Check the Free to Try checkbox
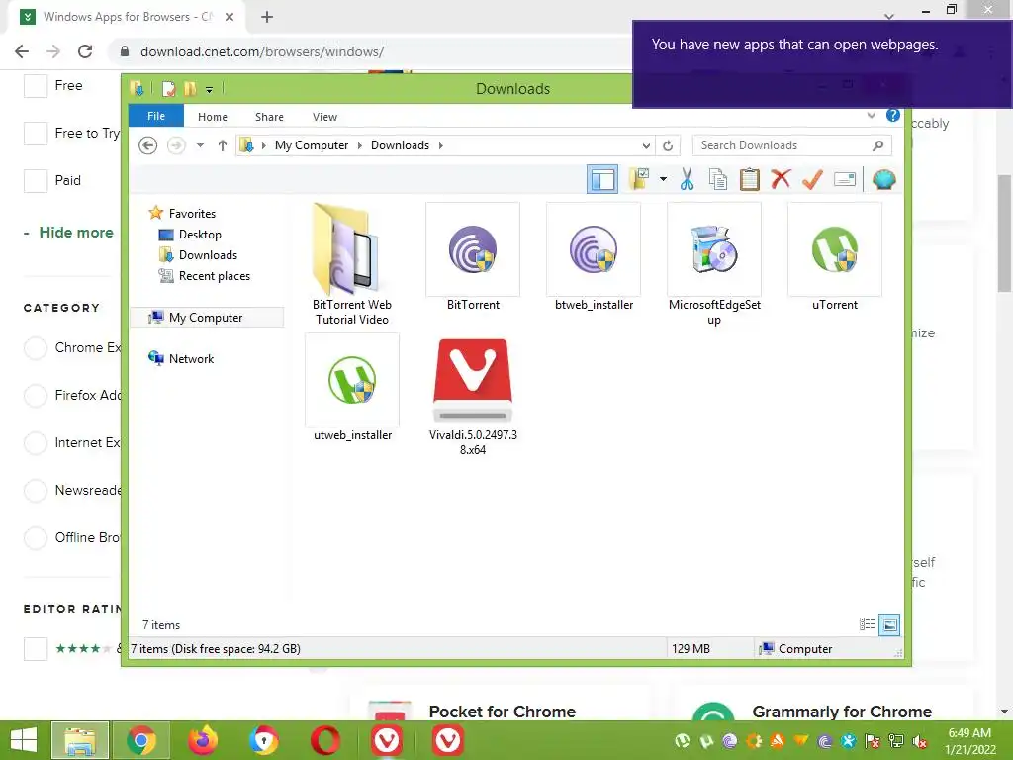 [x=36, y=134]
